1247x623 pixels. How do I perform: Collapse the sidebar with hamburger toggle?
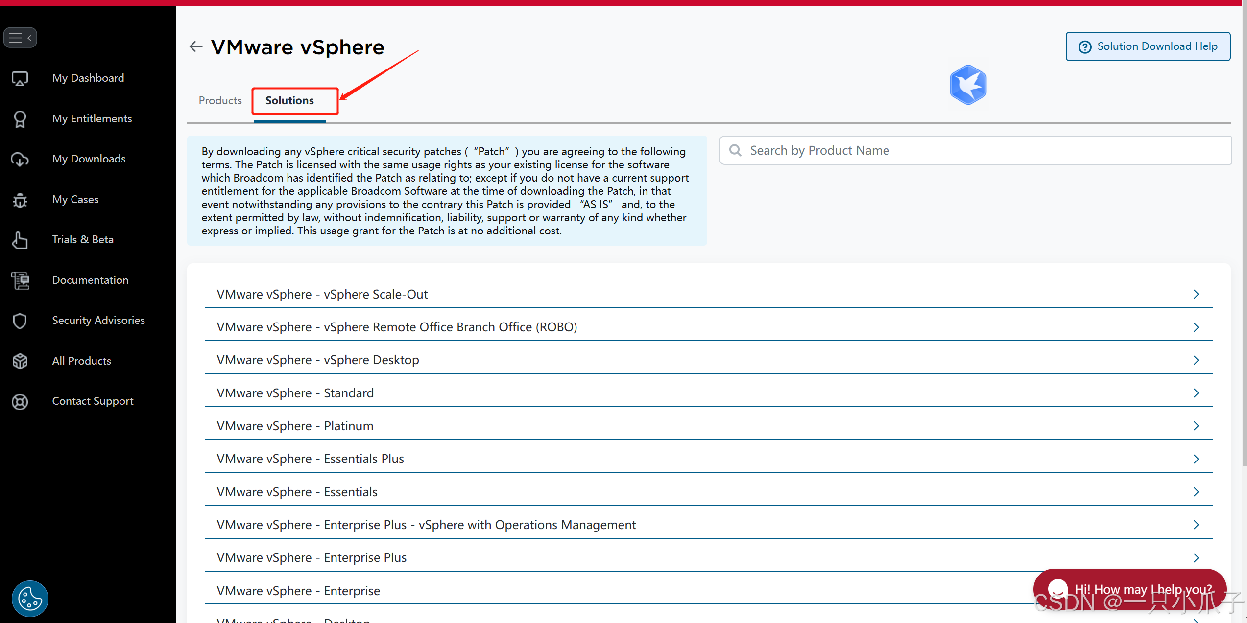point(20,38)
